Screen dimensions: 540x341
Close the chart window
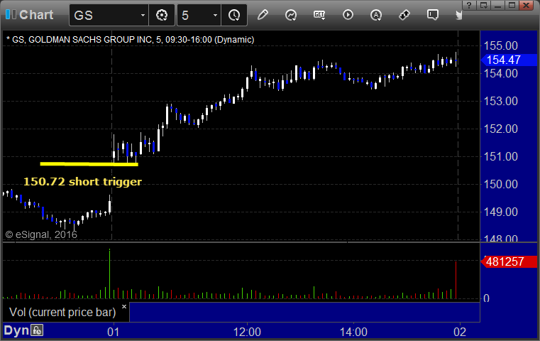pyautogui.click(x=527, y=5)
